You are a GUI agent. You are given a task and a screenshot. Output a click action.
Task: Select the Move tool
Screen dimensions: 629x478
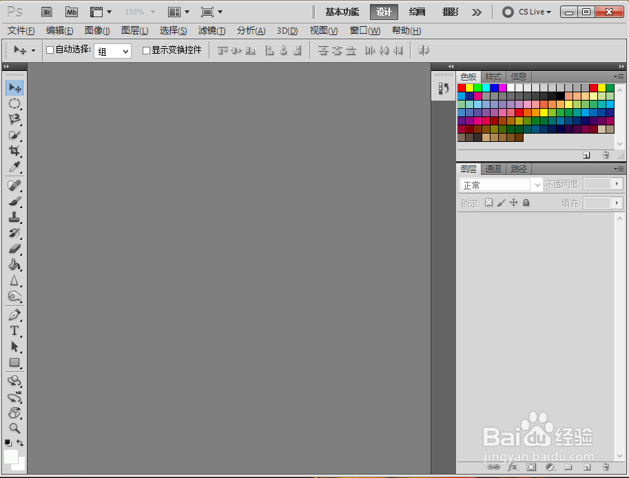tap(14, 87)
